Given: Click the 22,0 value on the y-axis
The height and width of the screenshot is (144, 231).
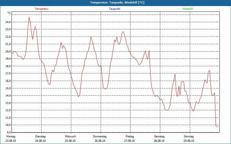Looking at the screenshot, I should click(x=8, y=37).
